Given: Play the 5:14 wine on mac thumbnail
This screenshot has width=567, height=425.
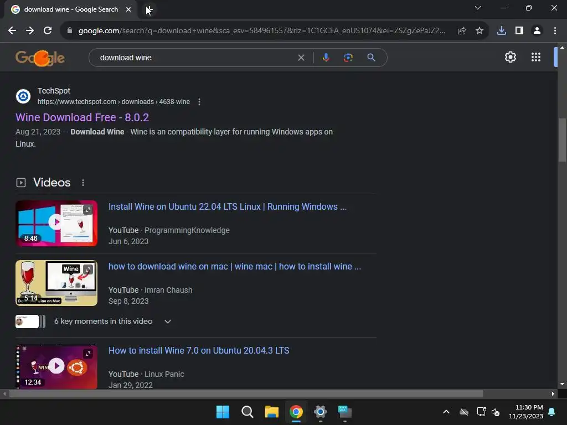Looking at the screenshot, I should [56, 283].
